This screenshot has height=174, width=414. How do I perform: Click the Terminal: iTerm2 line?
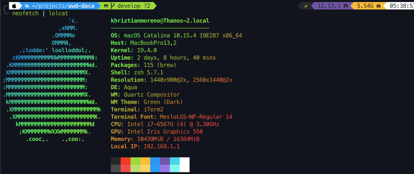coord(137,109)
